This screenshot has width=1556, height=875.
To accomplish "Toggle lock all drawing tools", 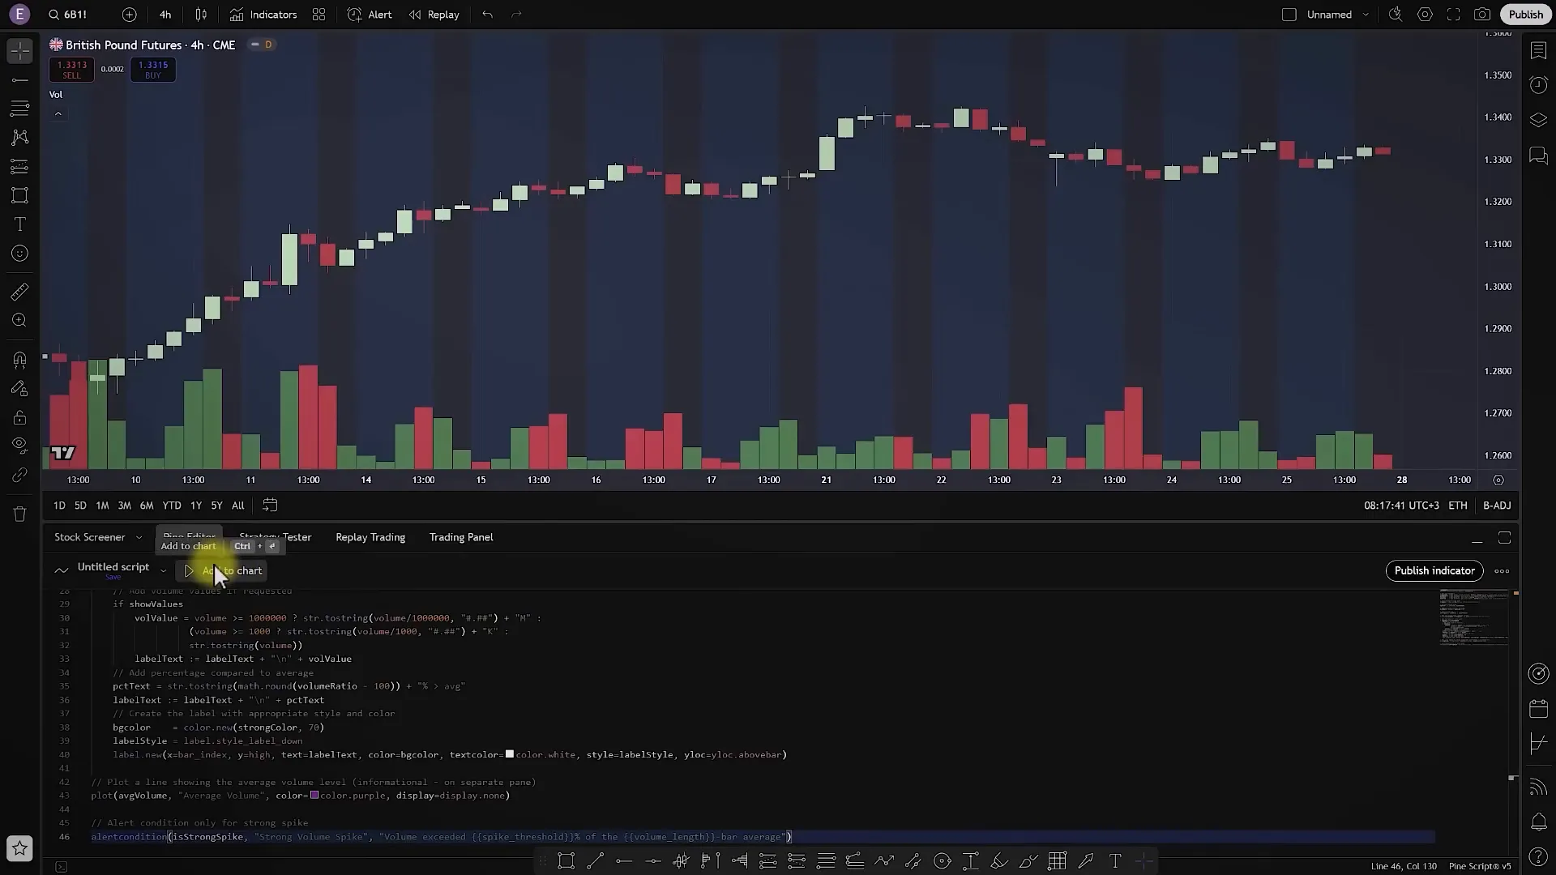I will pyautogui.click(x=20, y=417).
